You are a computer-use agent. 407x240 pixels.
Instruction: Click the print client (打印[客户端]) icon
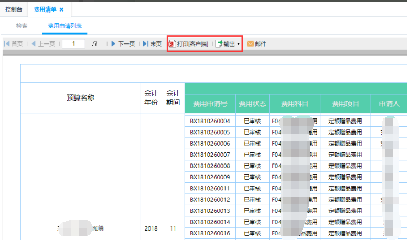tap(172, 44)
